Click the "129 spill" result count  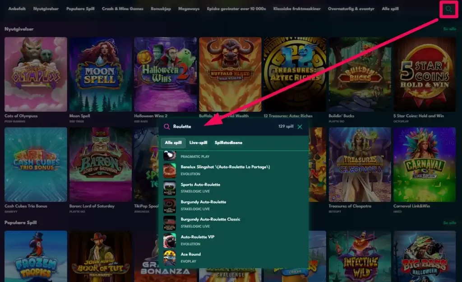point(286,127)
